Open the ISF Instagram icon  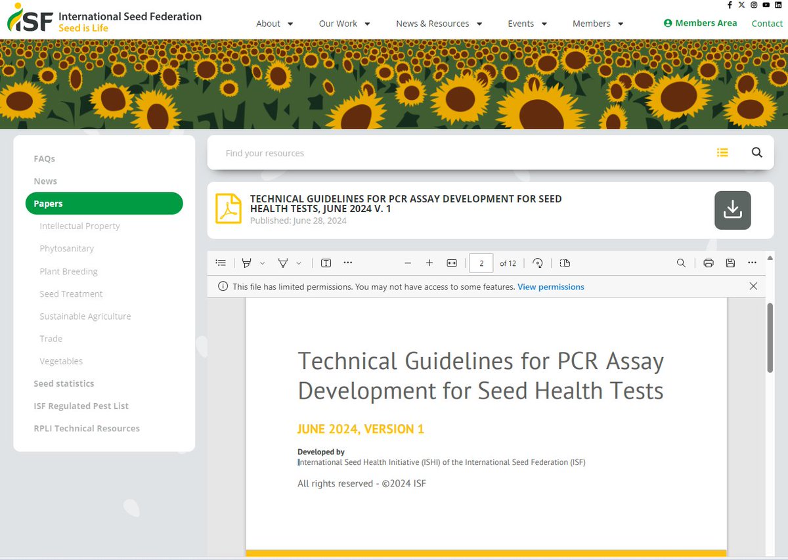point(754,5)
